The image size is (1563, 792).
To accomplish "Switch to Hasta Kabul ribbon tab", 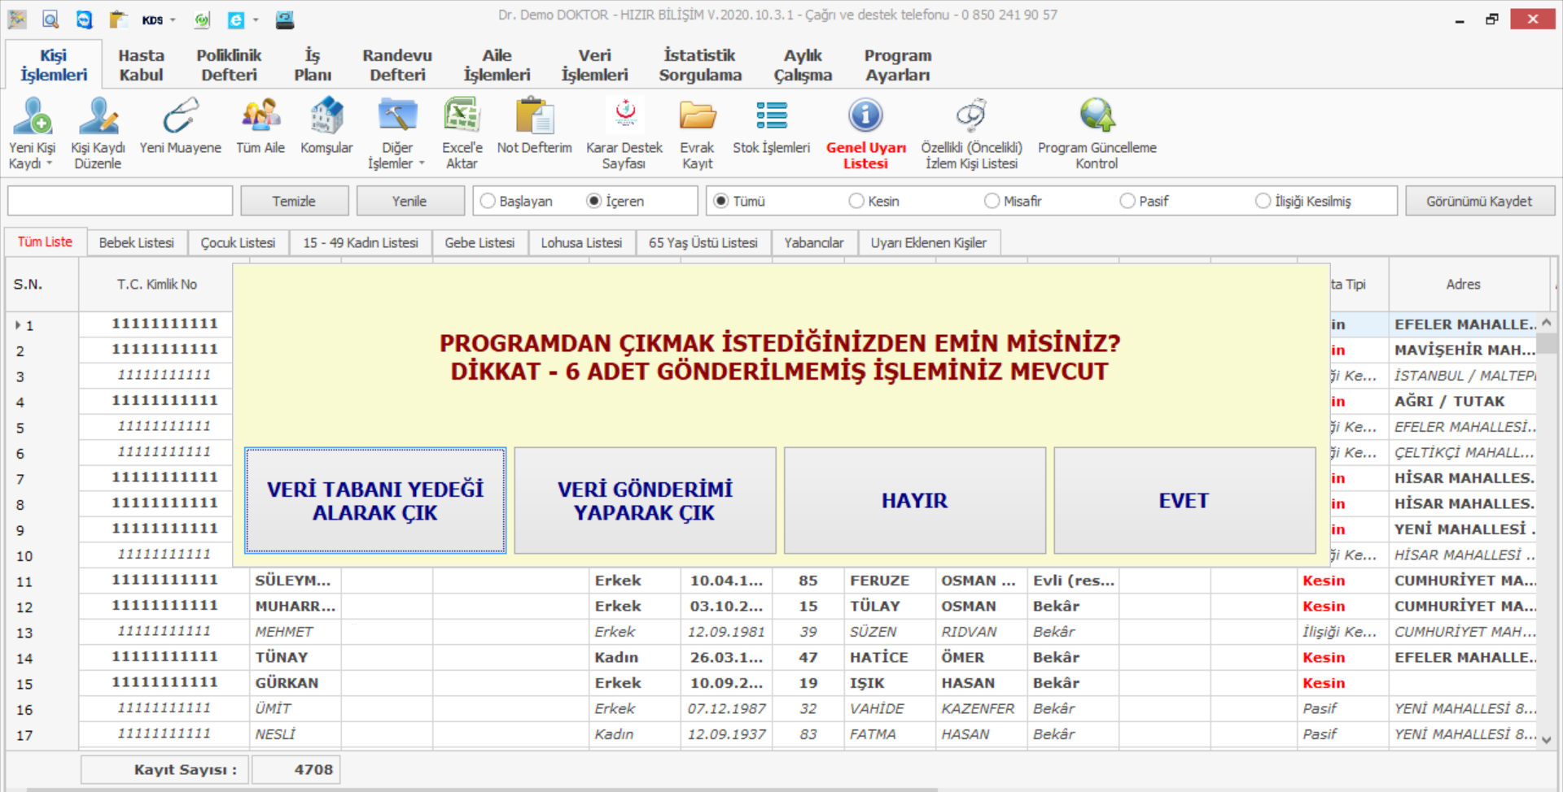I will [x=142, y=65].
